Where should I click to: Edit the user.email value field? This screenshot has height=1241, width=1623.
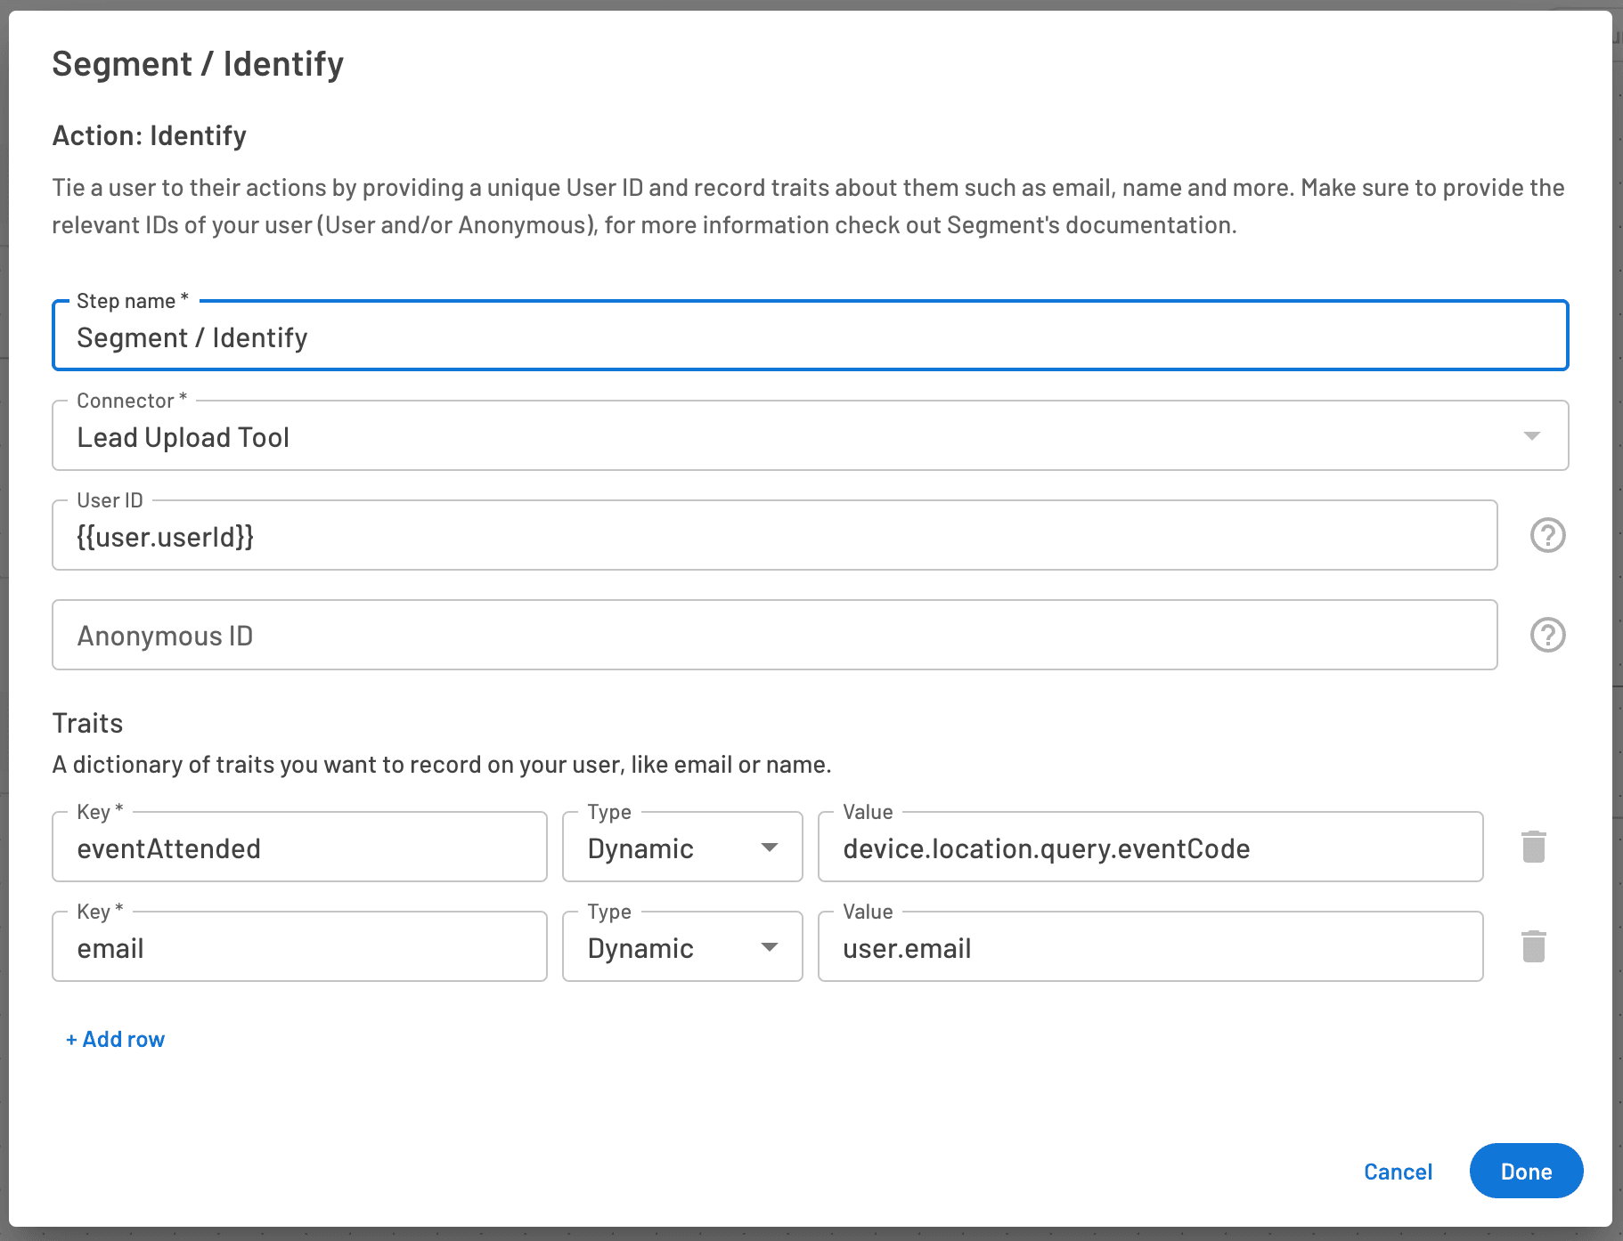(x=1149, y=948)
